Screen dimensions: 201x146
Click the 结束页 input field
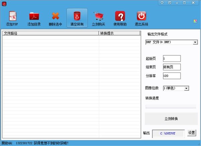(x=172, y=67)
